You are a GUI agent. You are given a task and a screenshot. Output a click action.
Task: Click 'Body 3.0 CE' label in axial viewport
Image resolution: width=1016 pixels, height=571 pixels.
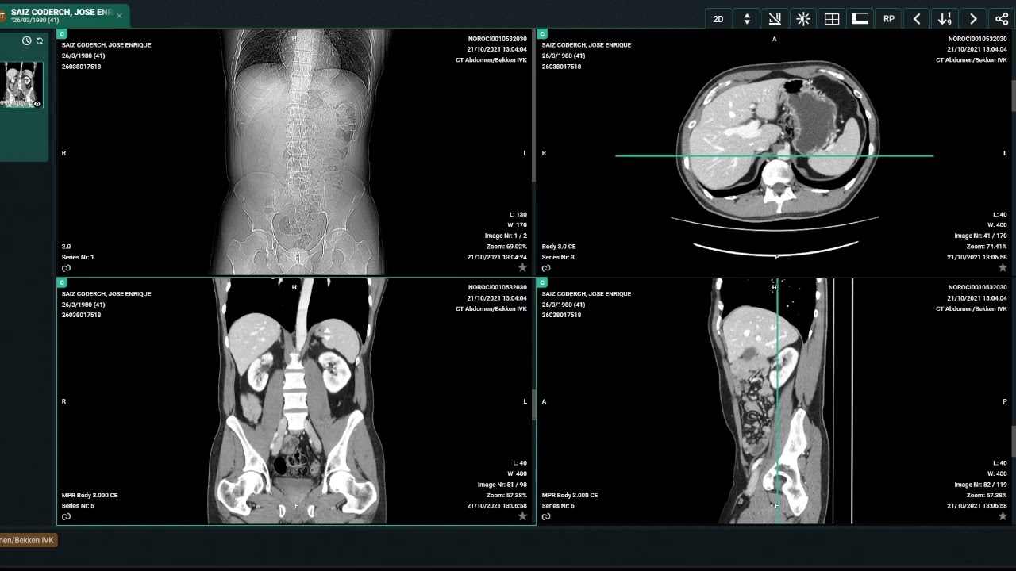(x=559, y=247)
